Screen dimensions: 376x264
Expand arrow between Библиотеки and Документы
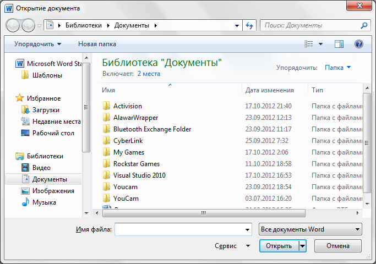tap(108, 25)
